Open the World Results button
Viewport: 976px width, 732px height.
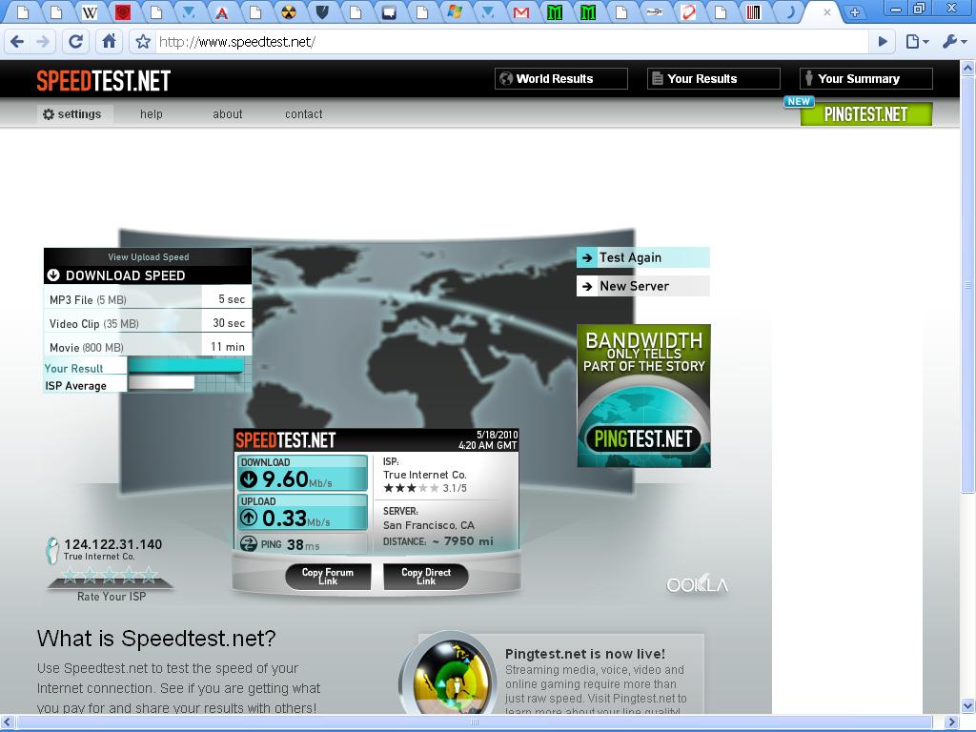[561, 78]
